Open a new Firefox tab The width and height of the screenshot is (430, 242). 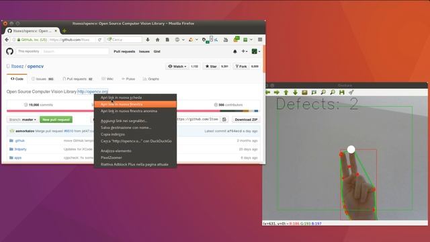click(64, 31)
